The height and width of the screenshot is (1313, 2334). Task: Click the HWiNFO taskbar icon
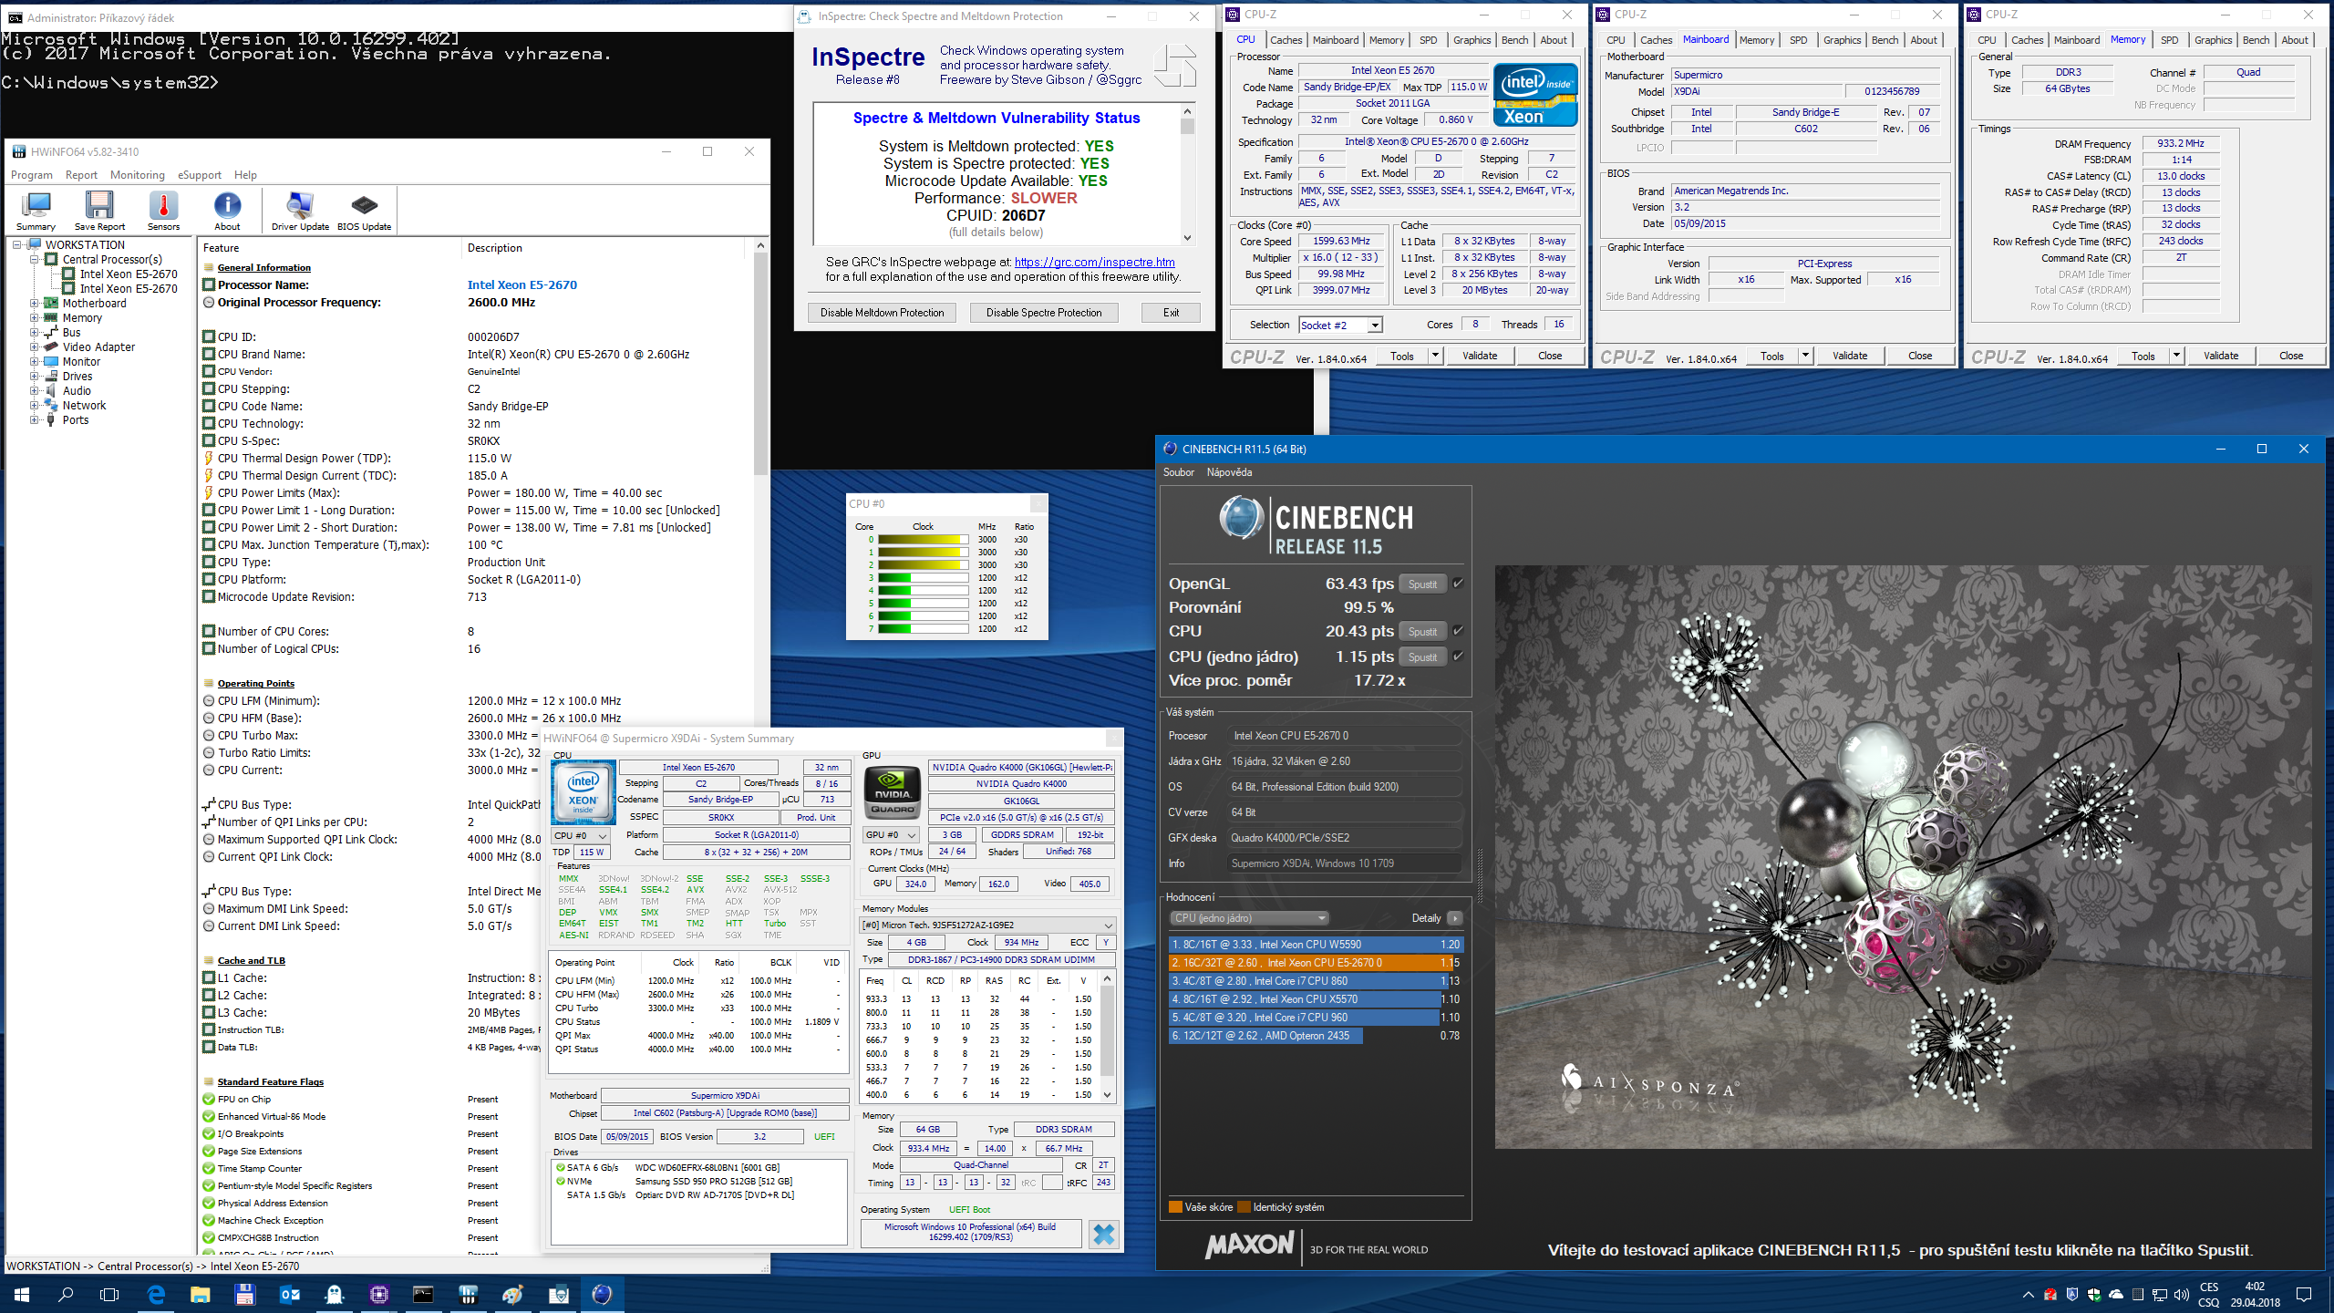pyautogui.click(x=468, y=1294)
